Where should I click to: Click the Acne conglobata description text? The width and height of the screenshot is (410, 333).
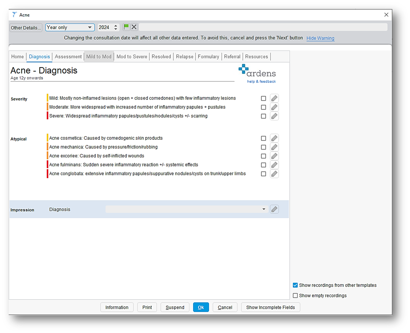(x=147, y=174)
